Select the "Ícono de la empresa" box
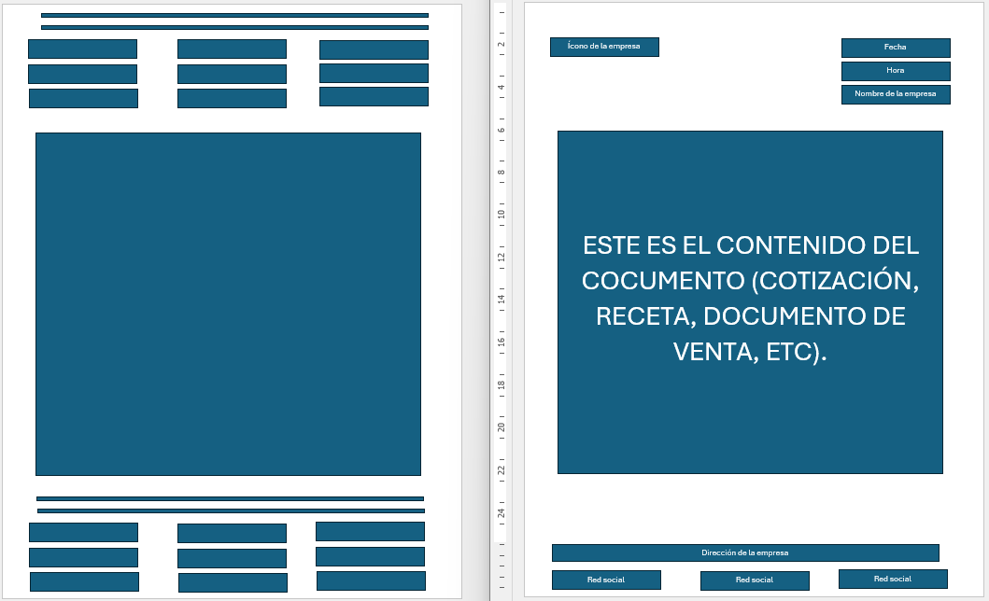This screenshot has width=989, height=601. pyautogui.click(x=604, y=47)
